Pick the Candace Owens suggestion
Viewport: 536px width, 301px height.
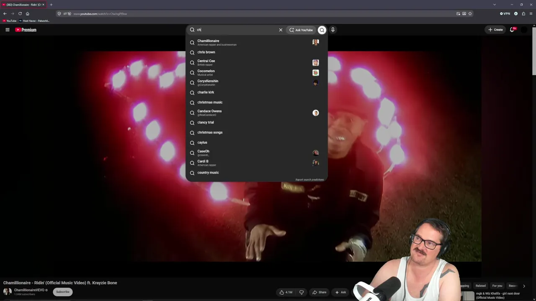256,112
